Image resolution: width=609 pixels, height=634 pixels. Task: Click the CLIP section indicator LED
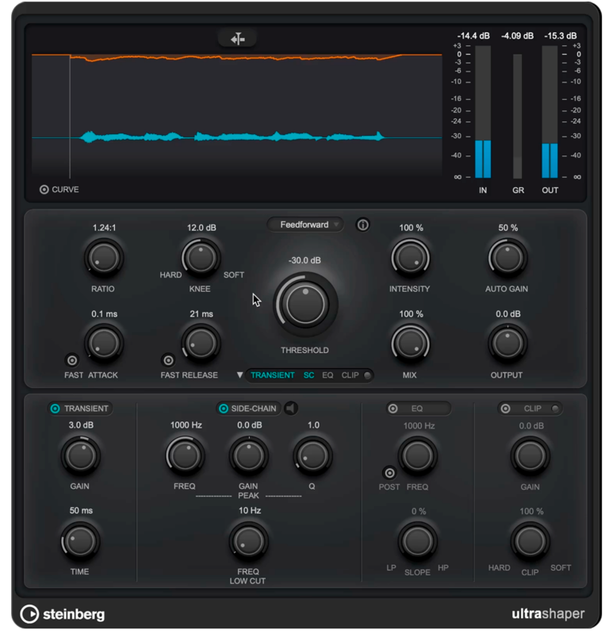555,409
